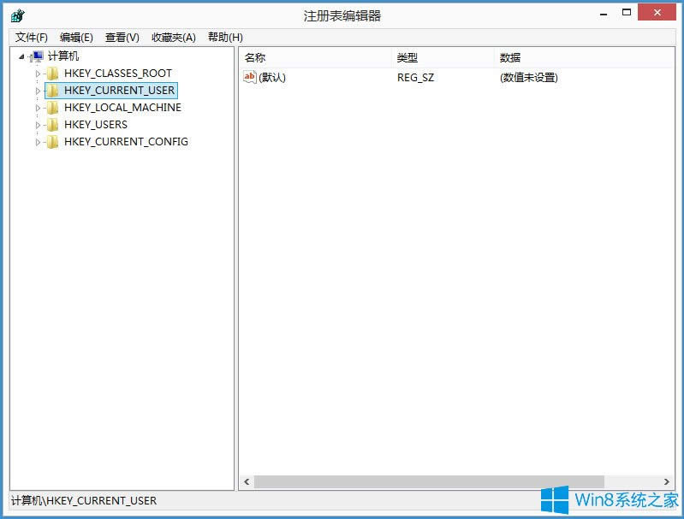684x519 pixels.
Task: Click the horizontal scrollbar thumb
Action: 429,481
